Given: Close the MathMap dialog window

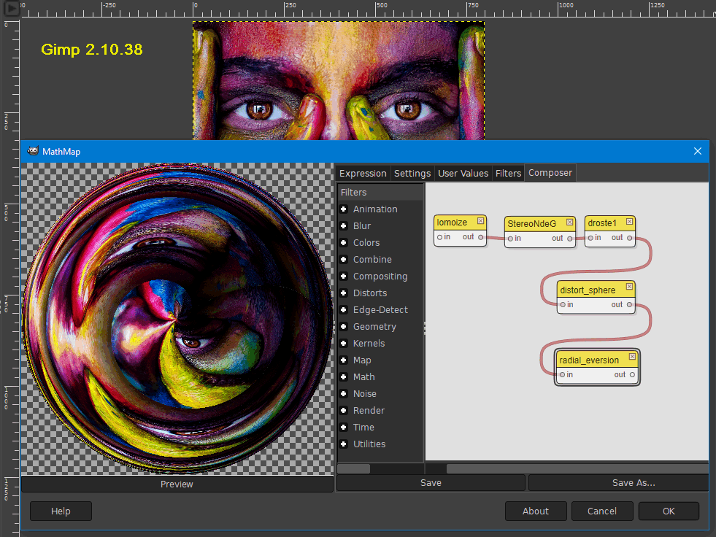Looking at the screenshot, I should coord(697,151).
